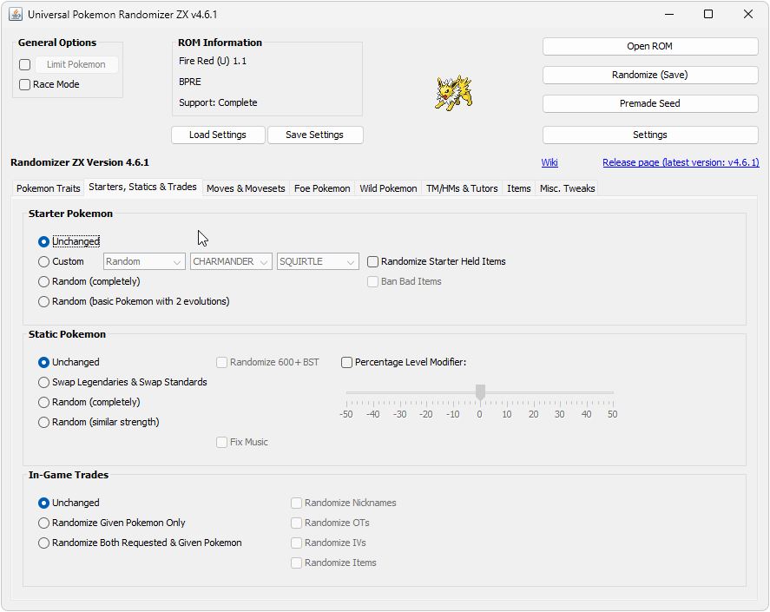Choose Custom starter Pokemon option
This screenshot has height=612, width=770.
44,261
